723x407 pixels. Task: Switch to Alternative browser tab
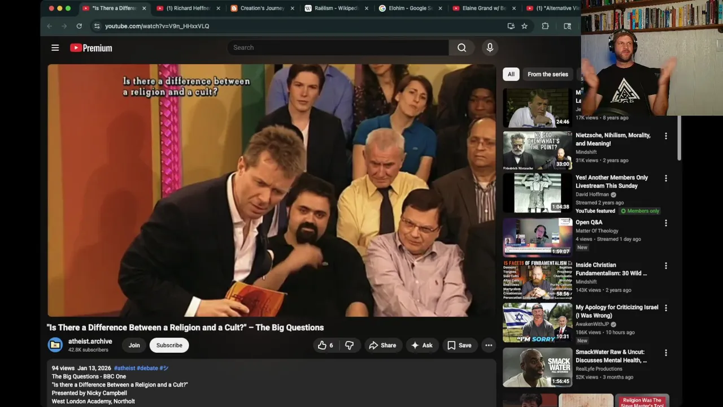554,8
